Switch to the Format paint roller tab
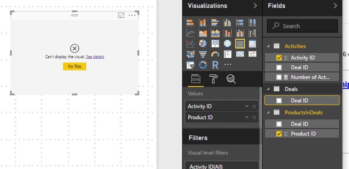Viewport: 349px width, 169px height. tap(213, 79)
